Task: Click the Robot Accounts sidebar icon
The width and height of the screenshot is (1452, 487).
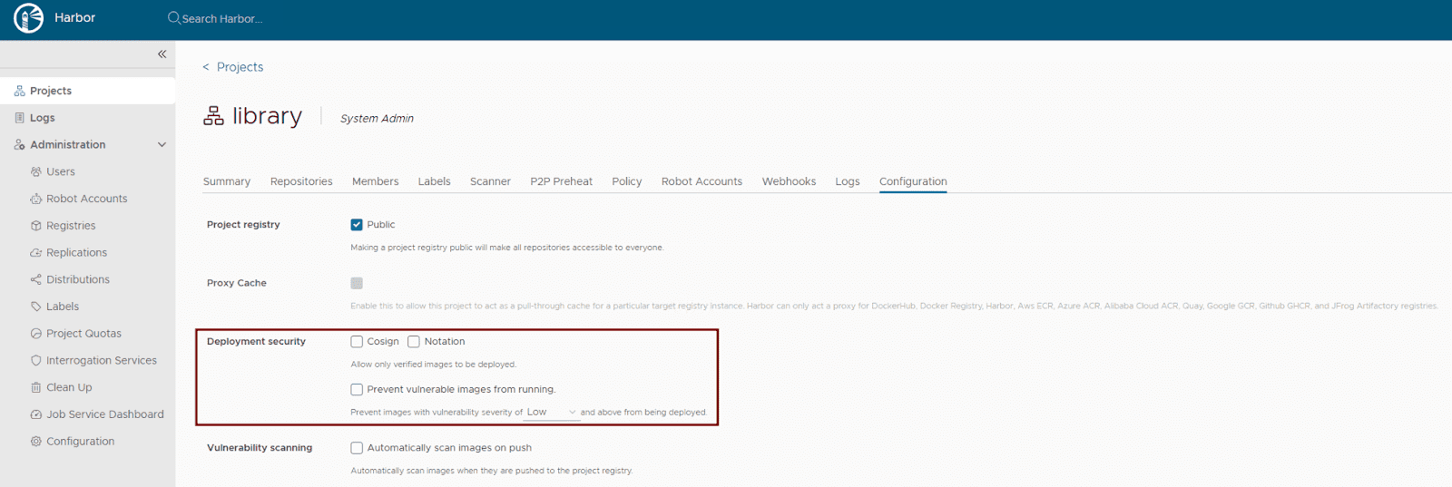Action: pos(36,199)
